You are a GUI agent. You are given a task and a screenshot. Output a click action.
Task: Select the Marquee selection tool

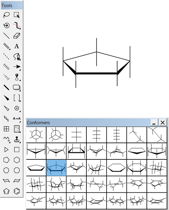click(17, 15)
